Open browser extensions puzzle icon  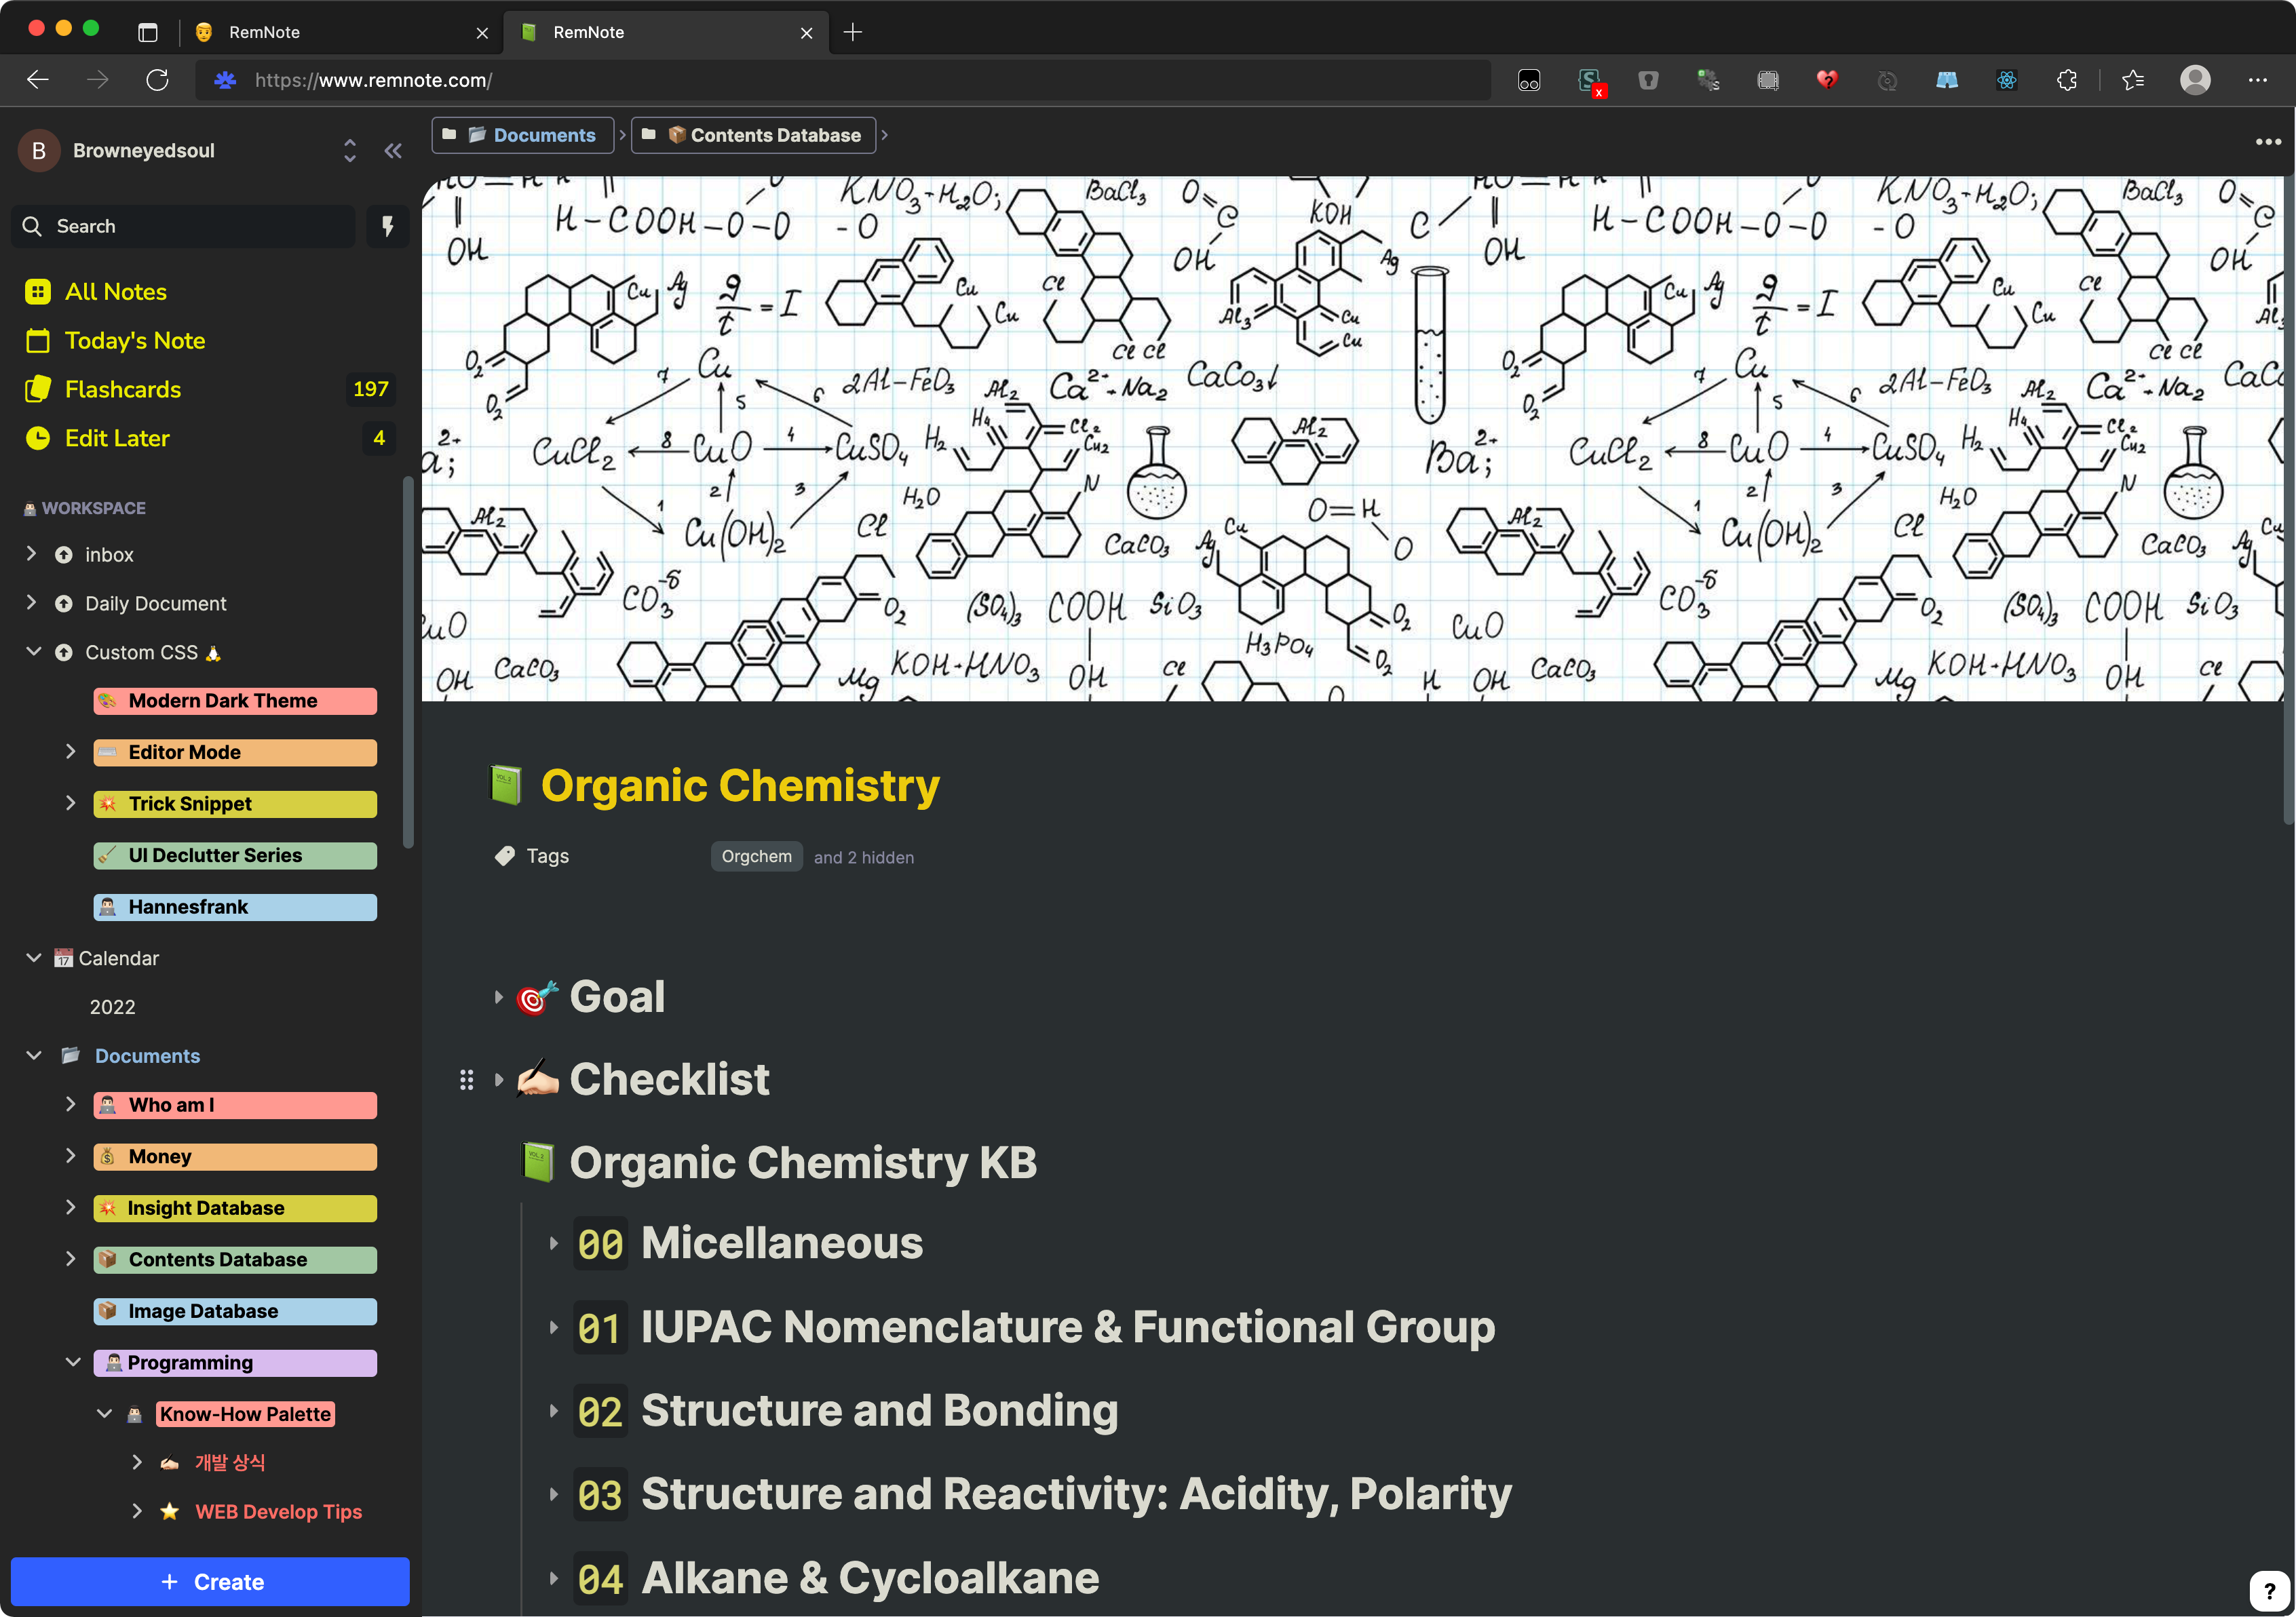[x=2067, y=81]
